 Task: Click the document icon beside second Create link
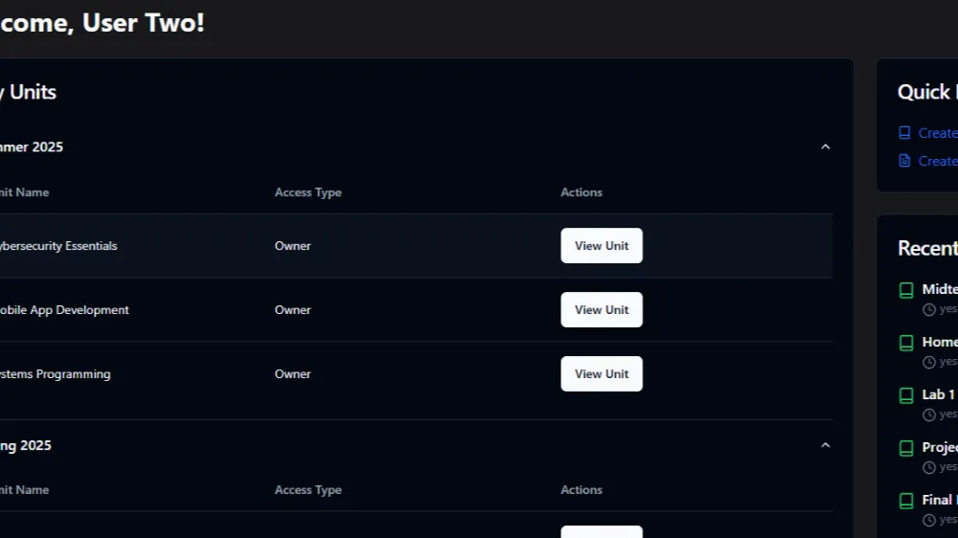904,161
